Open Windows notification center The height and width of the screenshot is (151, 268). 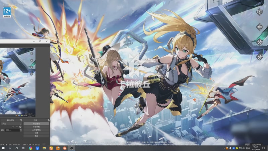pyautogui.click(x=264, y=148)
